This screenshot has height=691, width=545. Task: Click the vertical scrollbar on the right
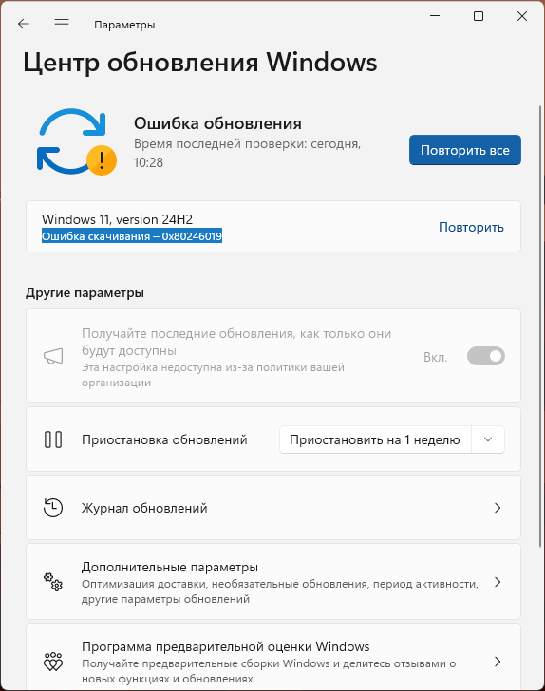click(x=540, y=327)
